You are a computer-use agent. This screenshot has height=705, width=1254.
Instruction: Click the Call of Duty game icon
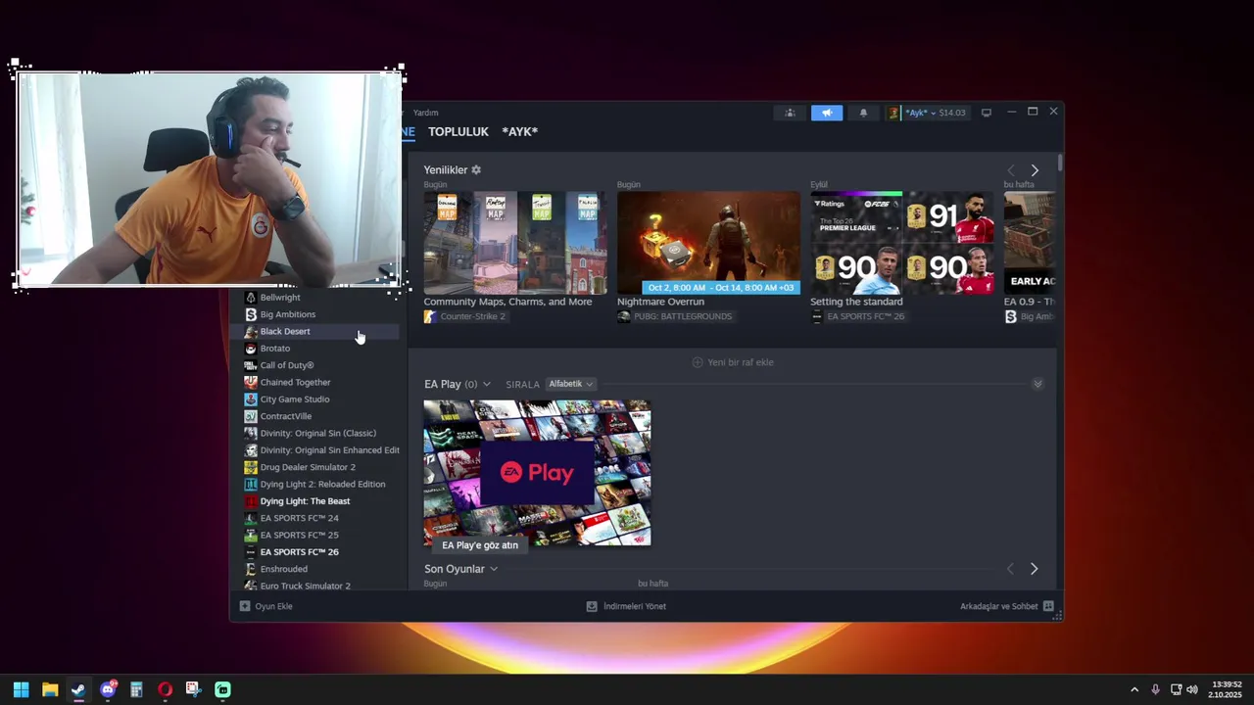(x=251, y=365)
